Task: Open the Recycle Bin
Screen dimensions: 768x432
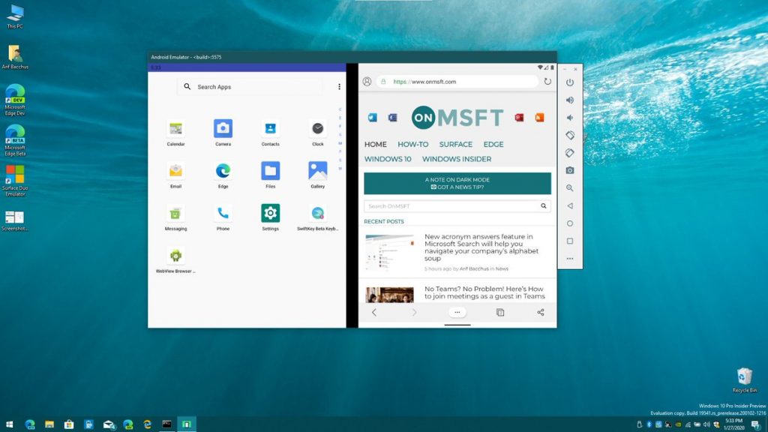Action: [745, 380]
